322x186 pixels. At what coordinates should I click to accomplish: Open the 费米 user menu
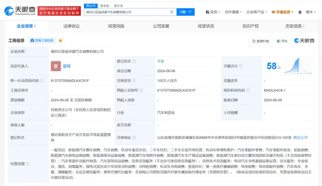(311, 12)
